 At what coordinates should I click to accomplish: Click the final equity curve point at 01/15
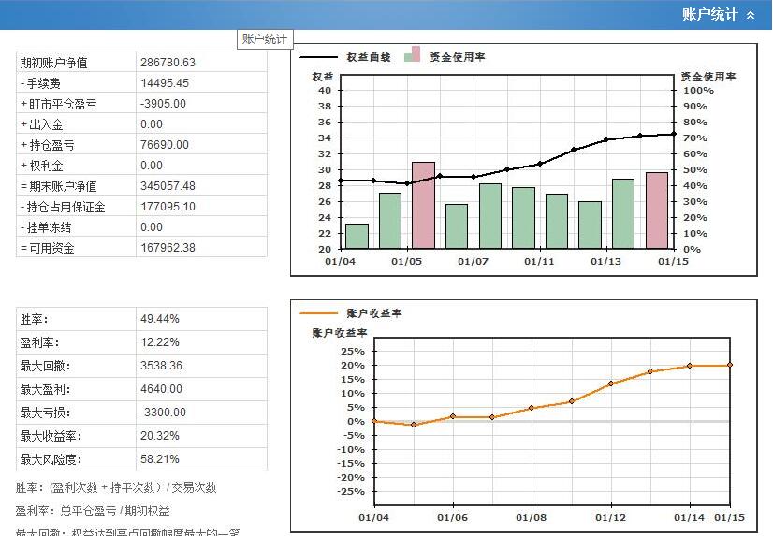[673, 135]
